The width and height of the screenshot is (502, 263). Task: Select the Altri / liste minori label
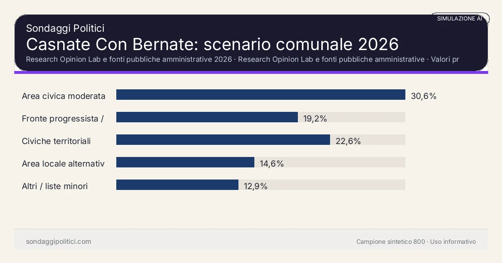tap(55, 186)
